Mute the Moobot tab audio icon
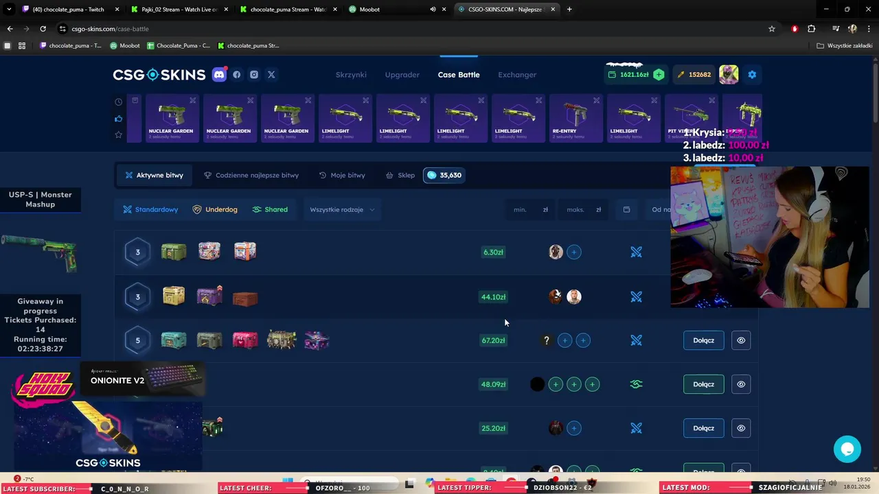This screenshot has width=879, height=494. (x=433, y=10)
